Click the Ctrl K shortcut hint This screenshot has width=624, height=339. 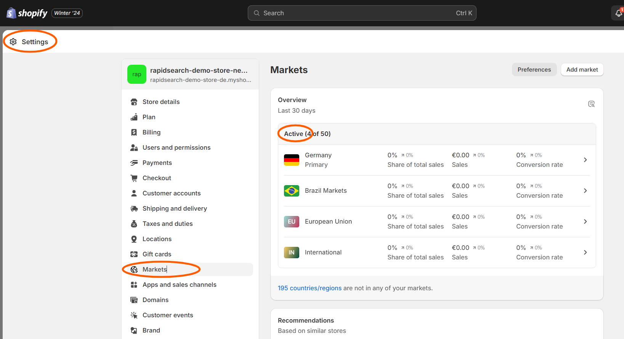pyautogui.click(x=464, y=13)
